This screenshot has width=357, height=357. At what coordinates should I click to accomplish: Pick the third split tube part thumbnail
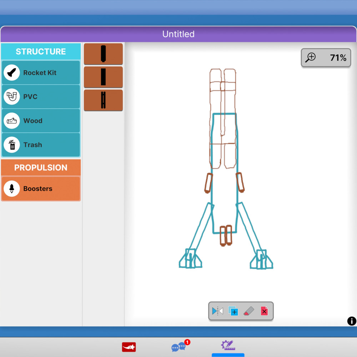(x=104, y=100)
